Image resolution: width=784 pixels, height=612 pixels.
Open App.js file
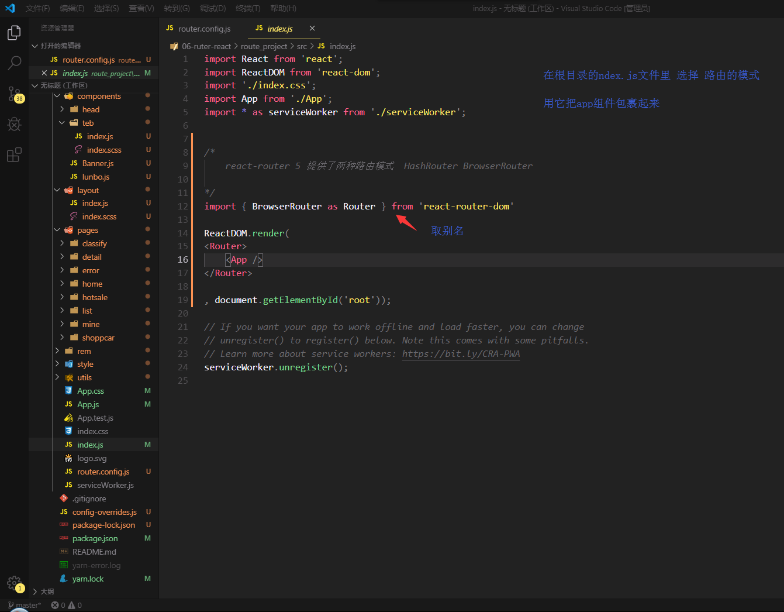[x=88, y=404]
